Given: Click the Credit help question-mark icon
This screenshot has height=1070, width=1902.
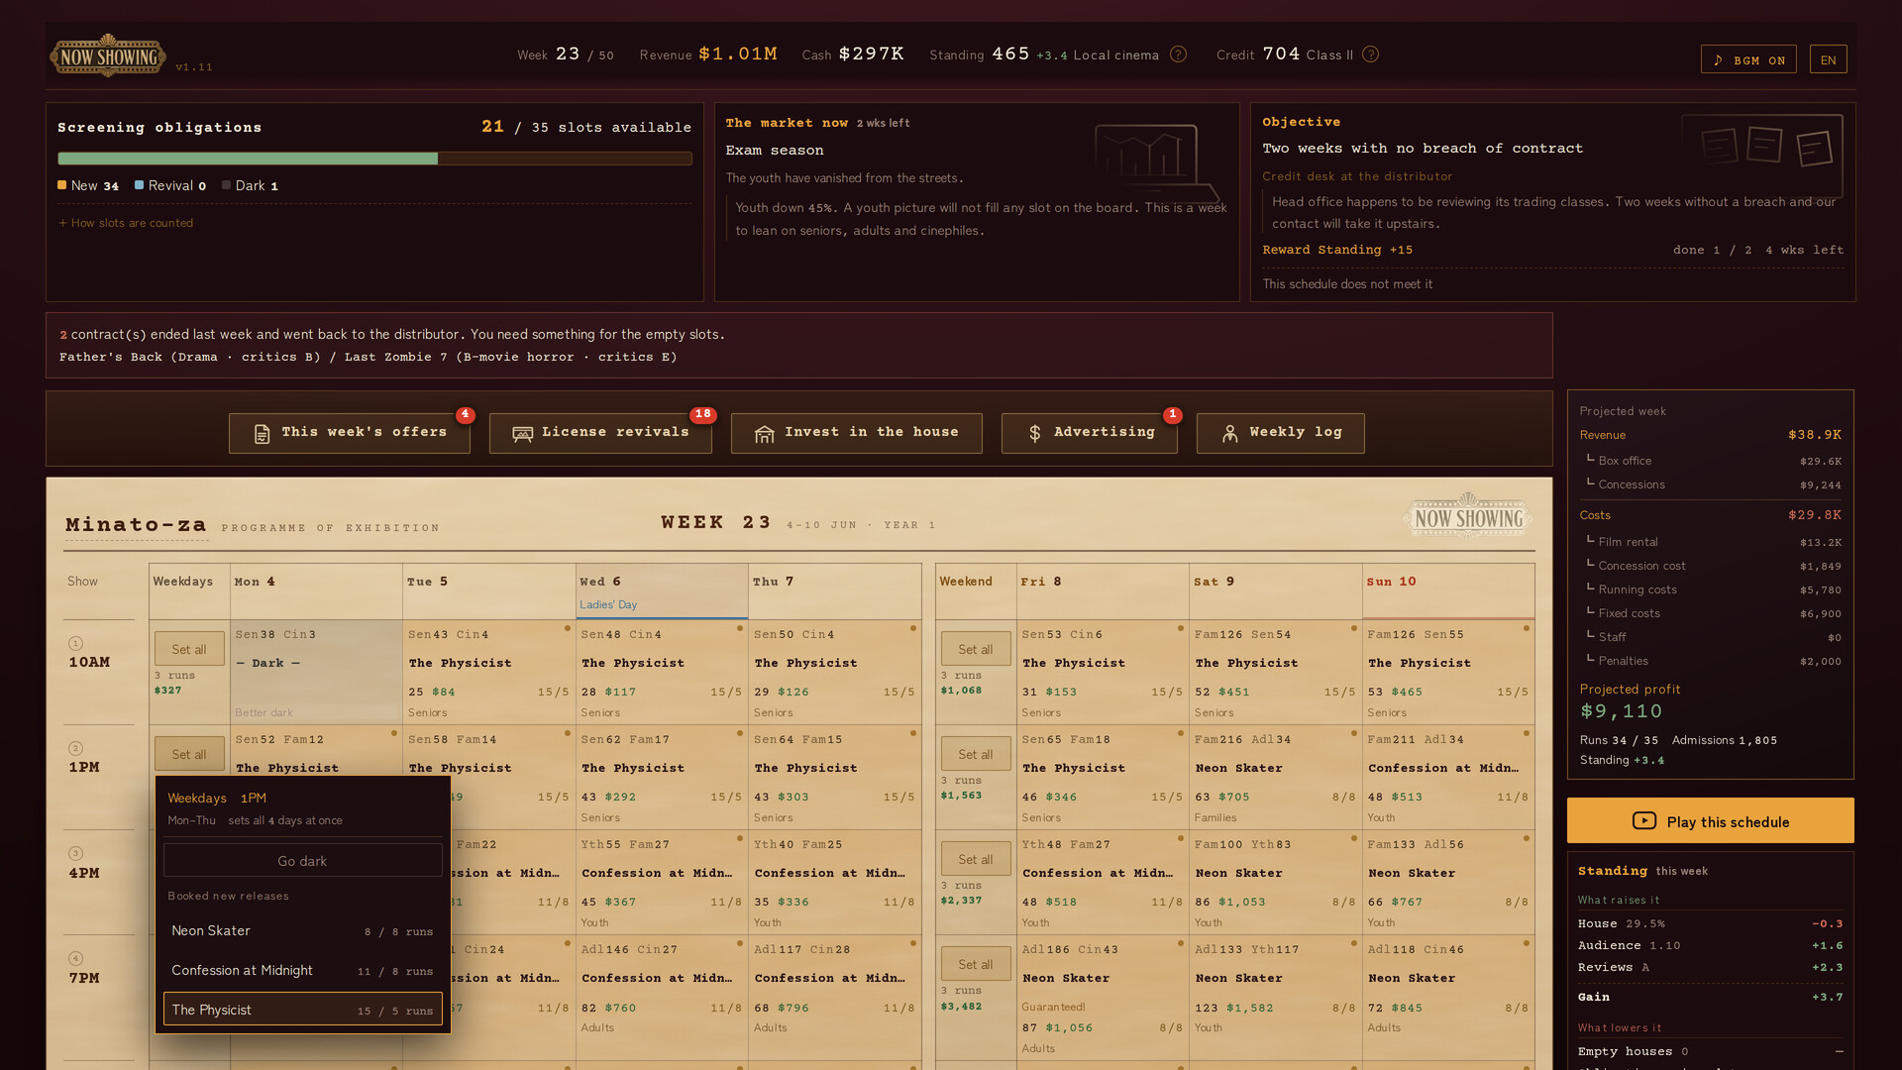Looking at the screenshot, I should (x=1370, y=54).
